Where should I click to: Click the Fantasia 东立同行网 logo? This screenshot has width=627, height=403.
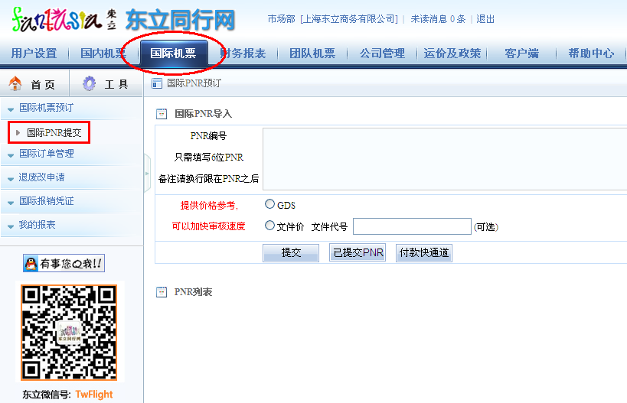(123, 19)
